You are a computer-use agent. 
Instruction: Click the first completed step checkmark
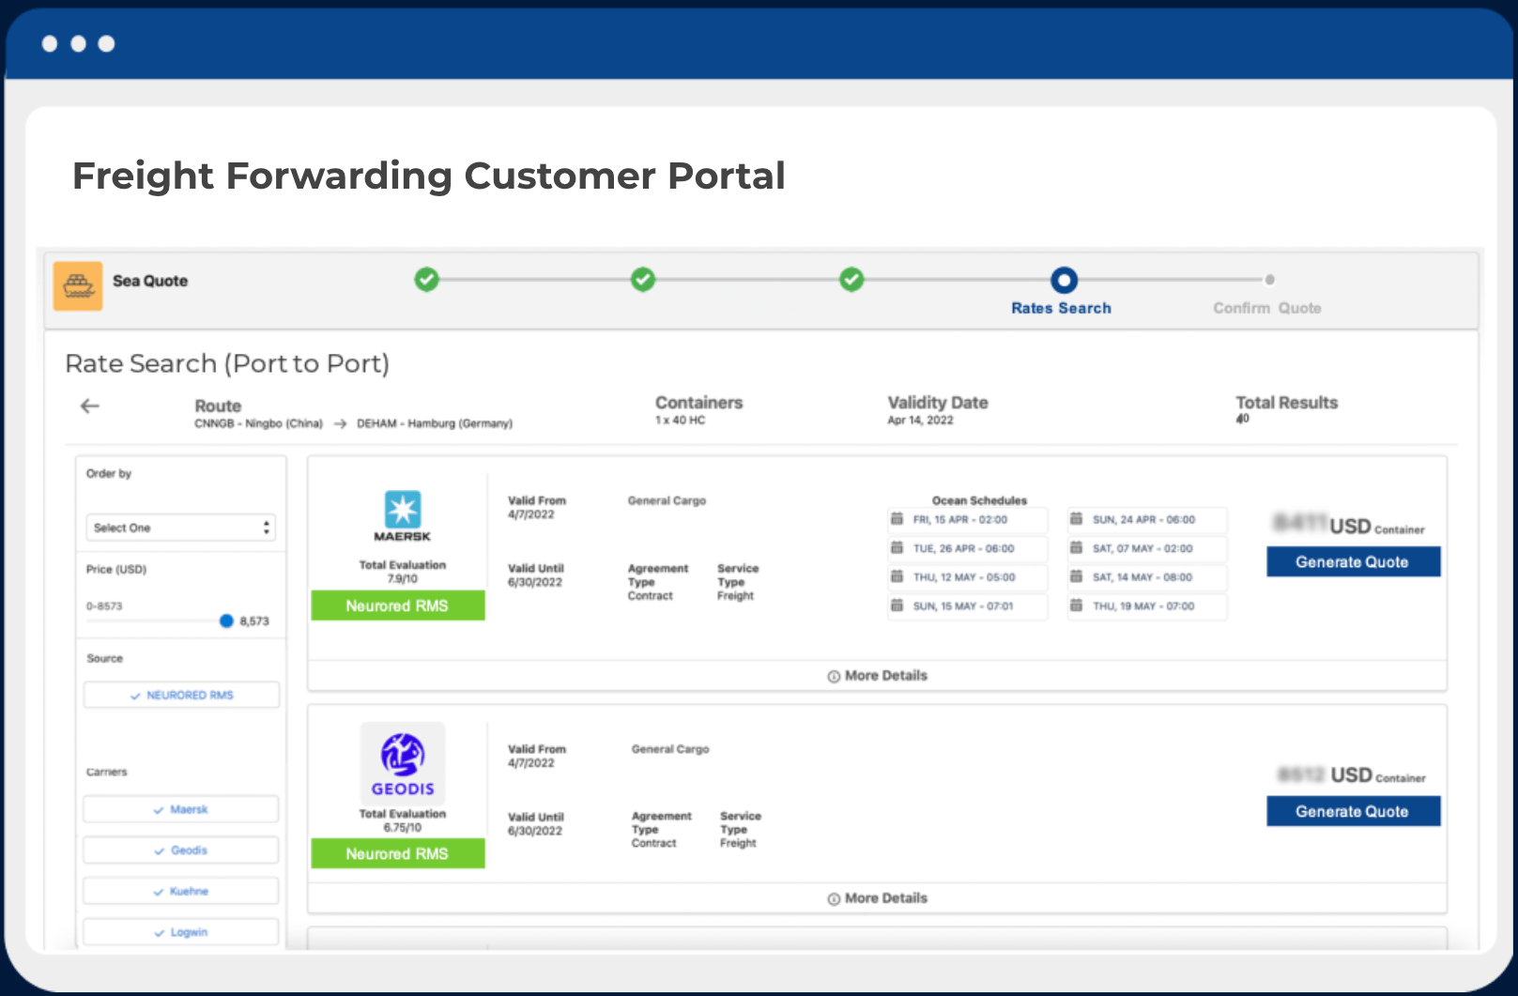427,279
